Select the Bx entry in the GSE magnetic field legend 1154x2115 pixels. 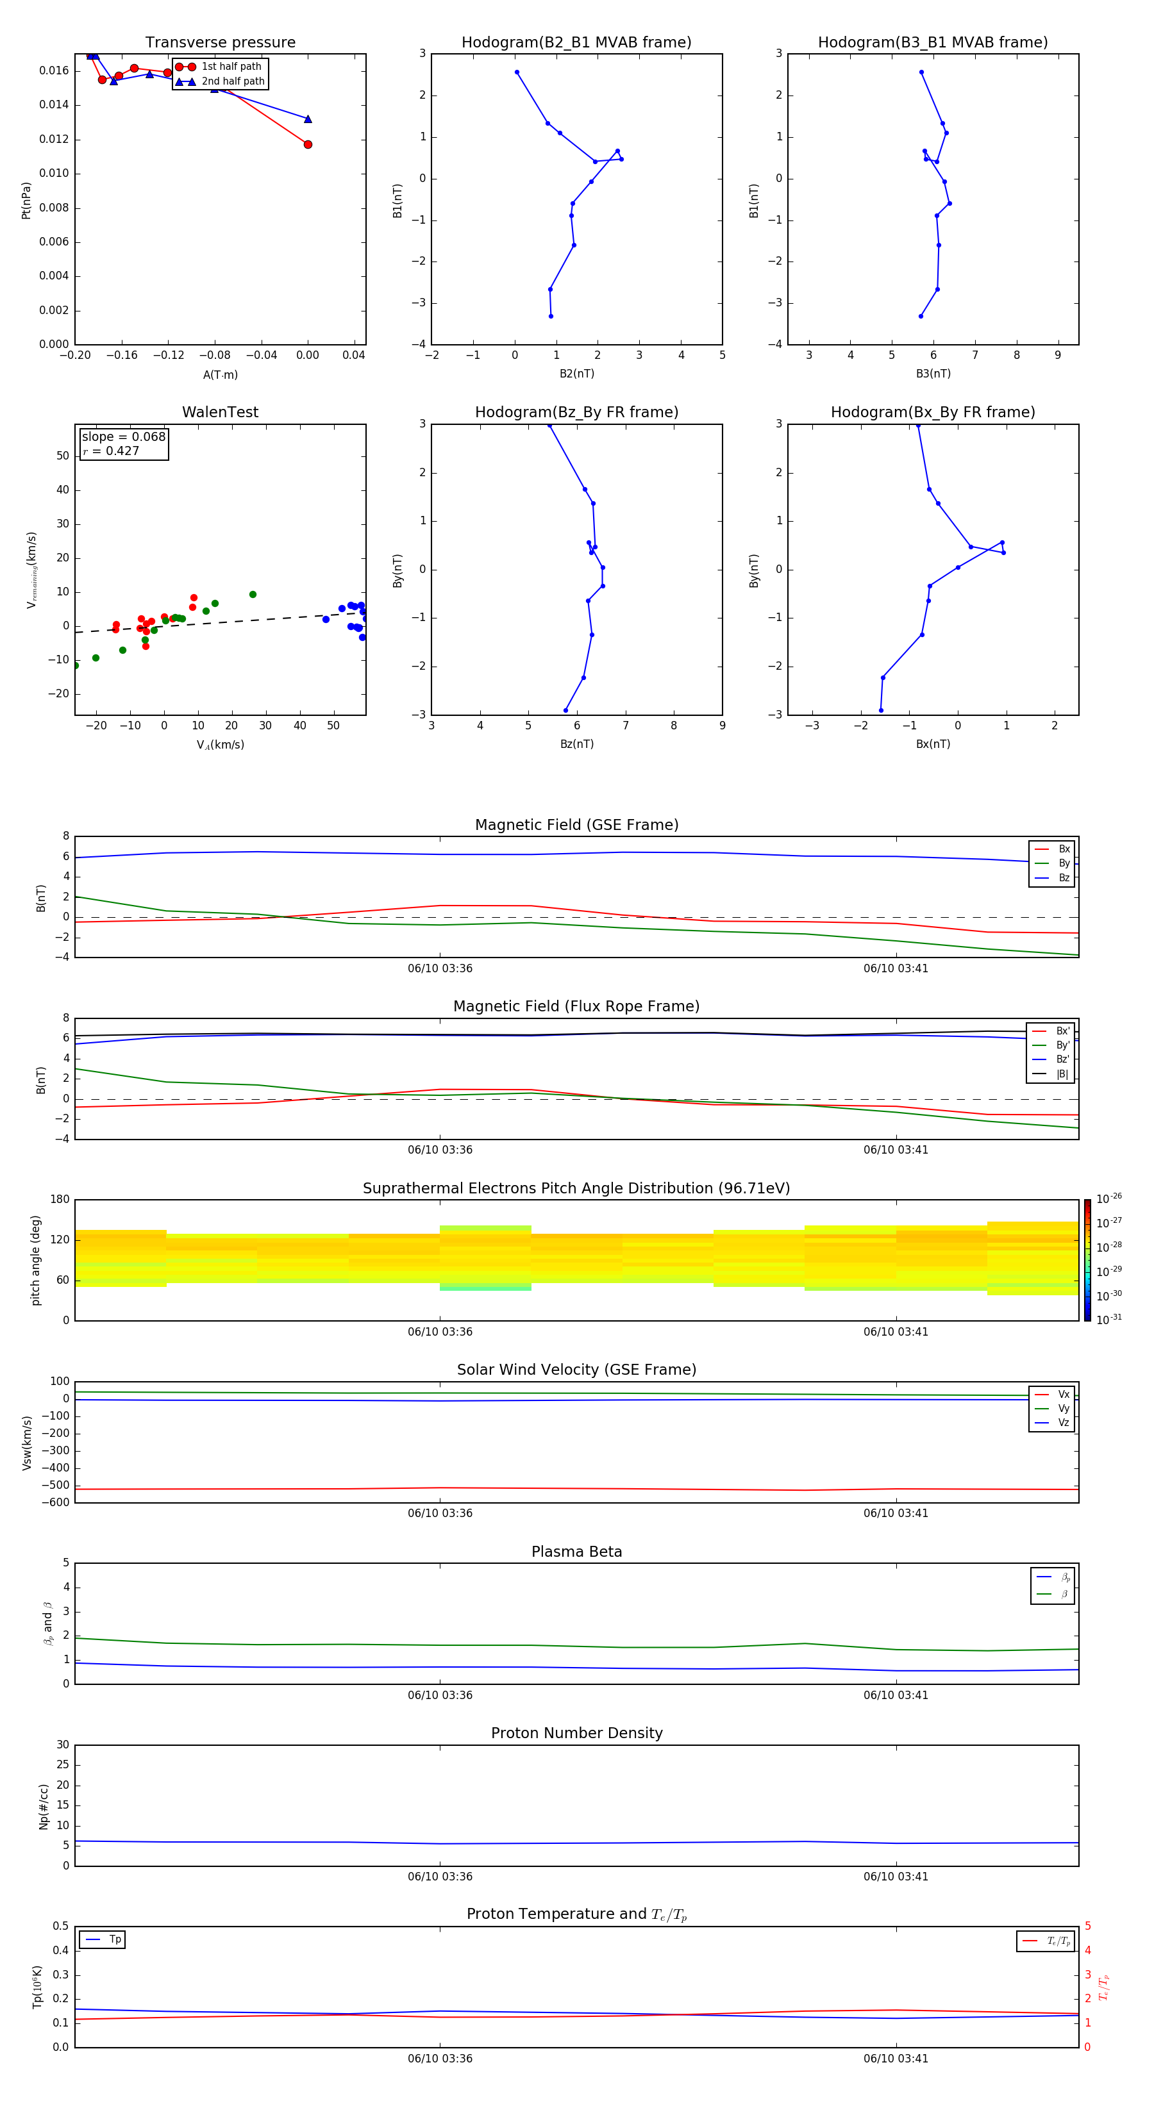coord(1052,849)
